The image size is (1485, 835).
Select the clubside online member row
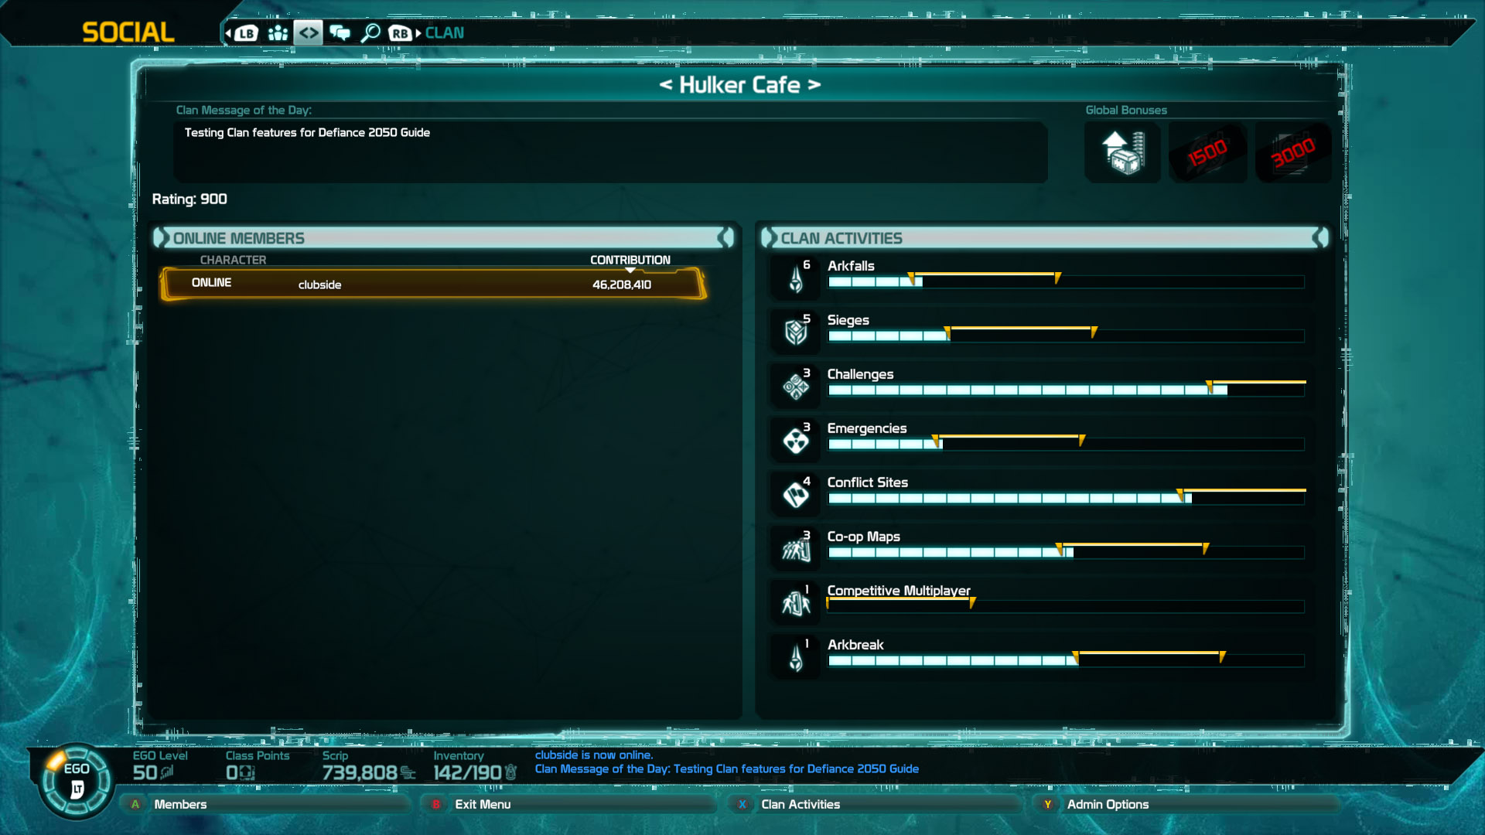(x=433, y=284)
